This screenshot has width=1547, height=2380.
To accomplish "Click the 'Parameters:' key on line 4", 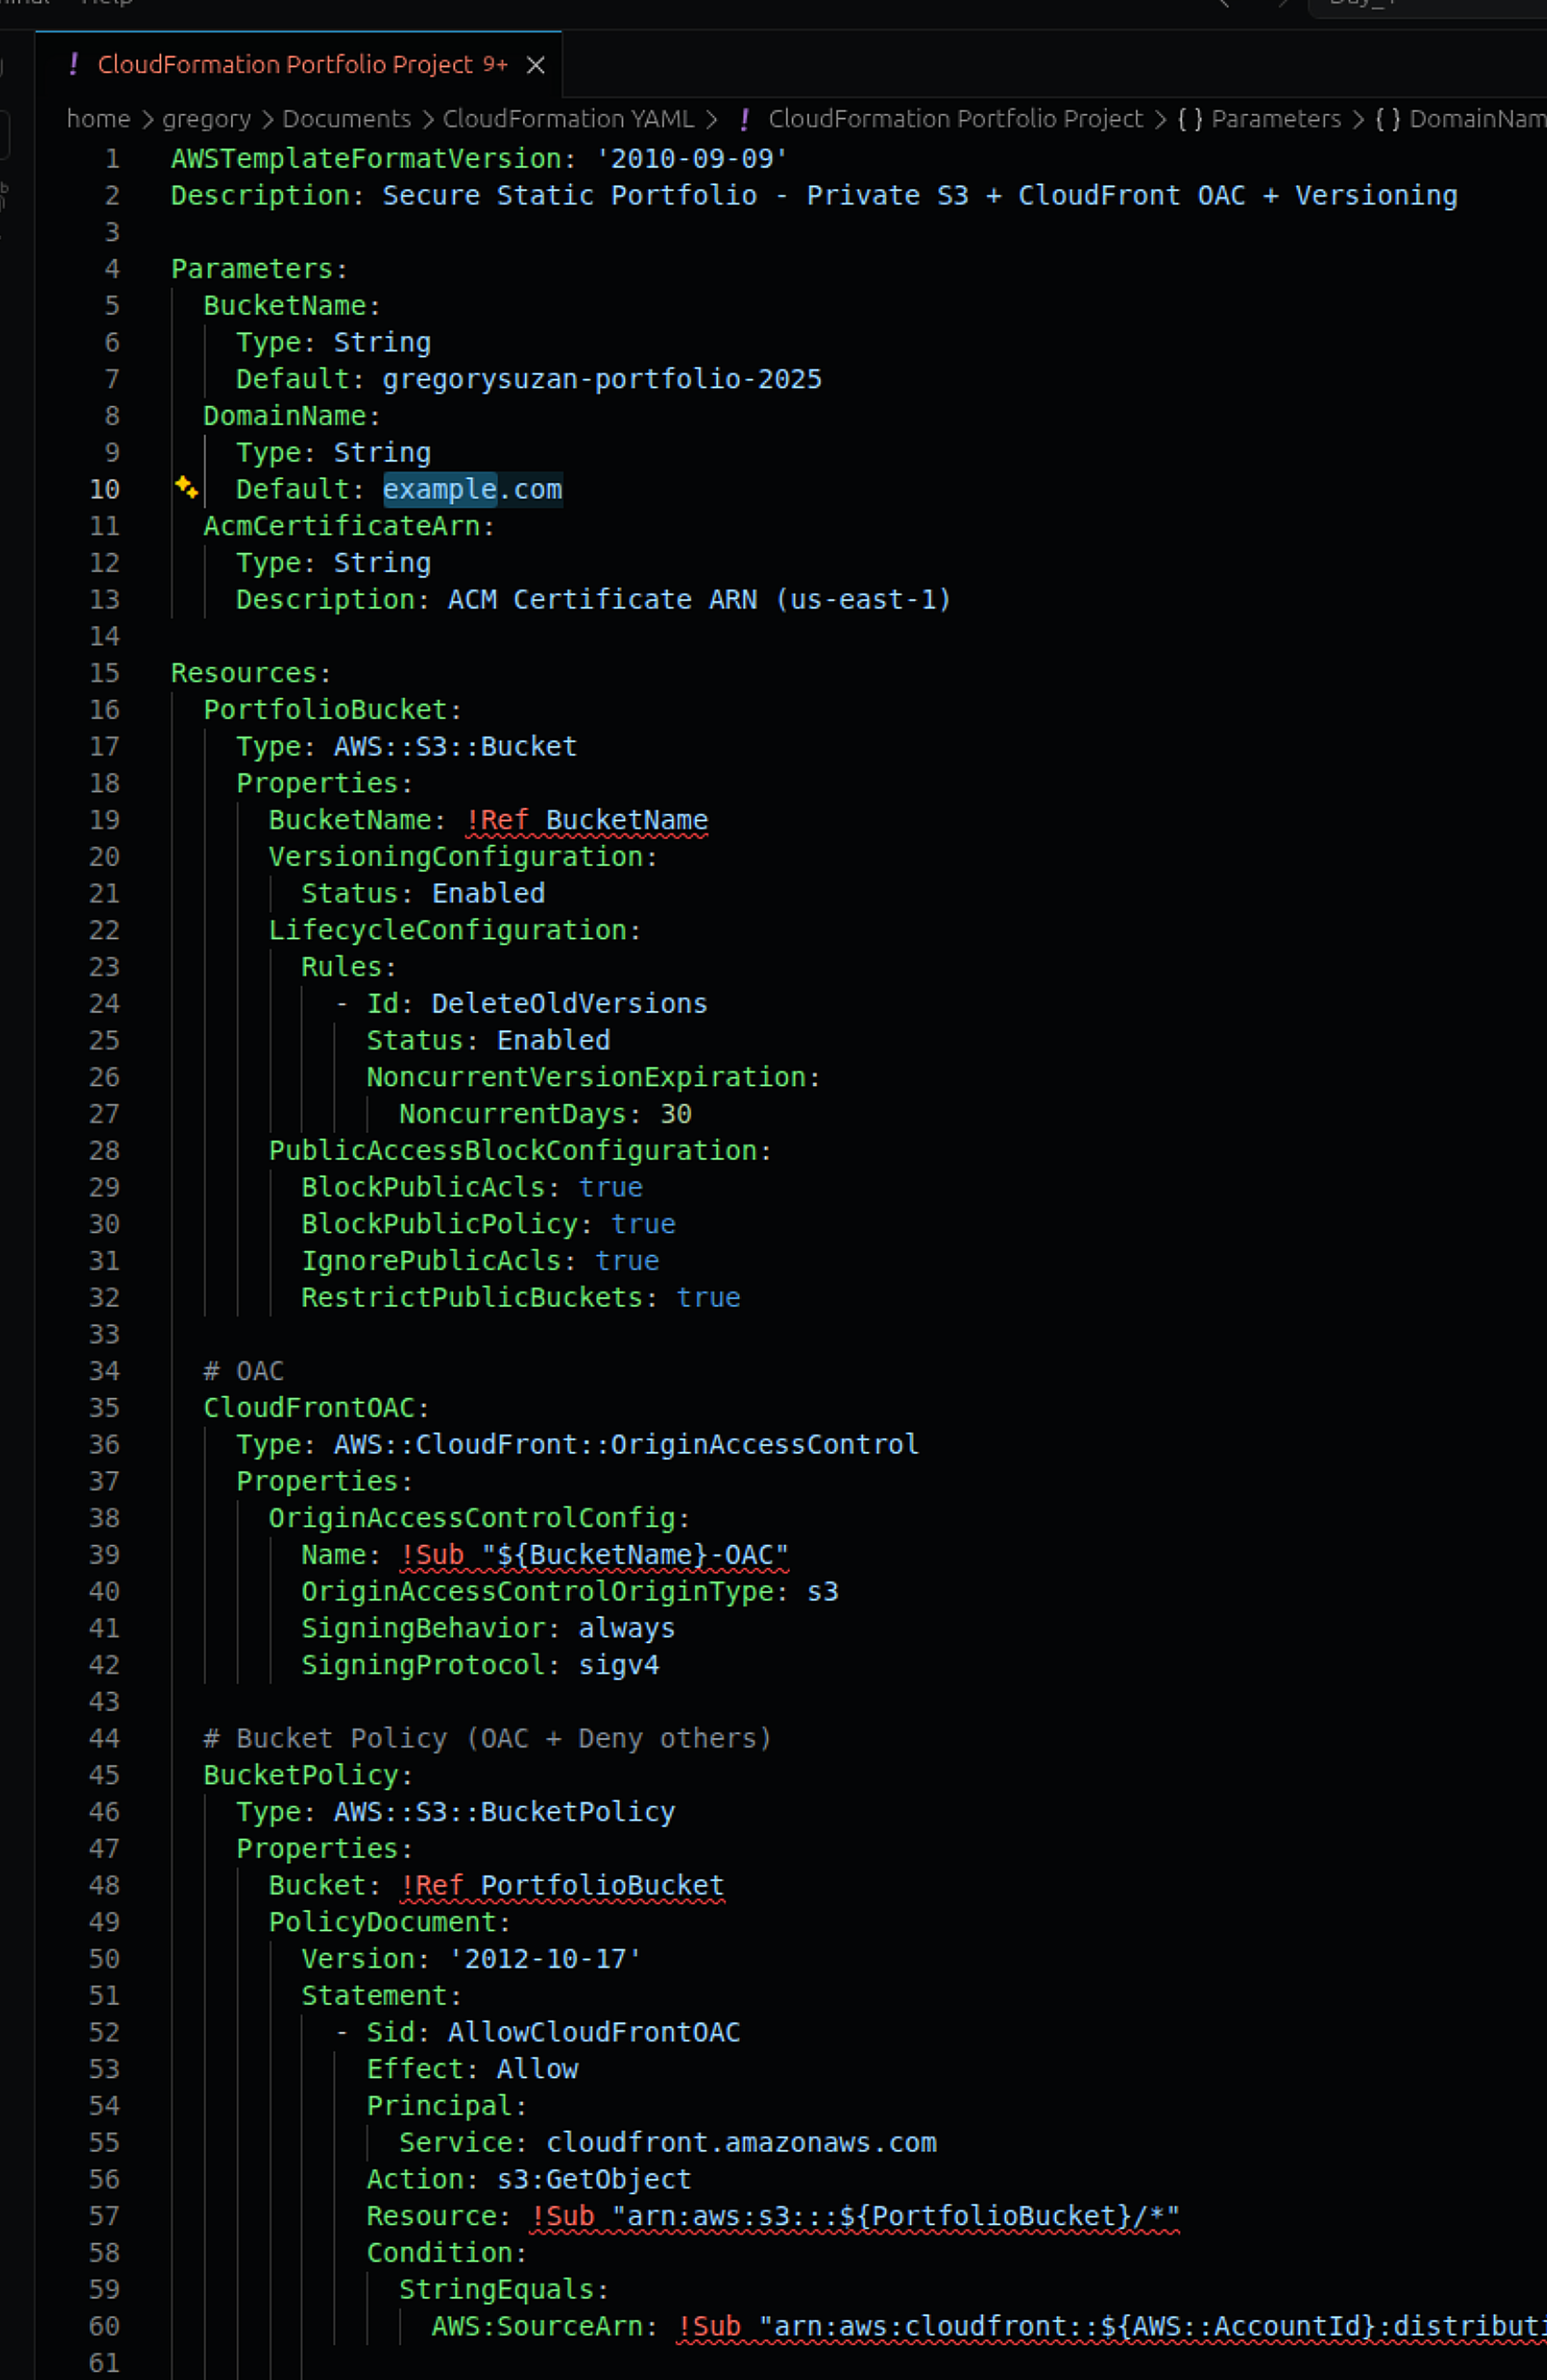I will tap(260, 269).
